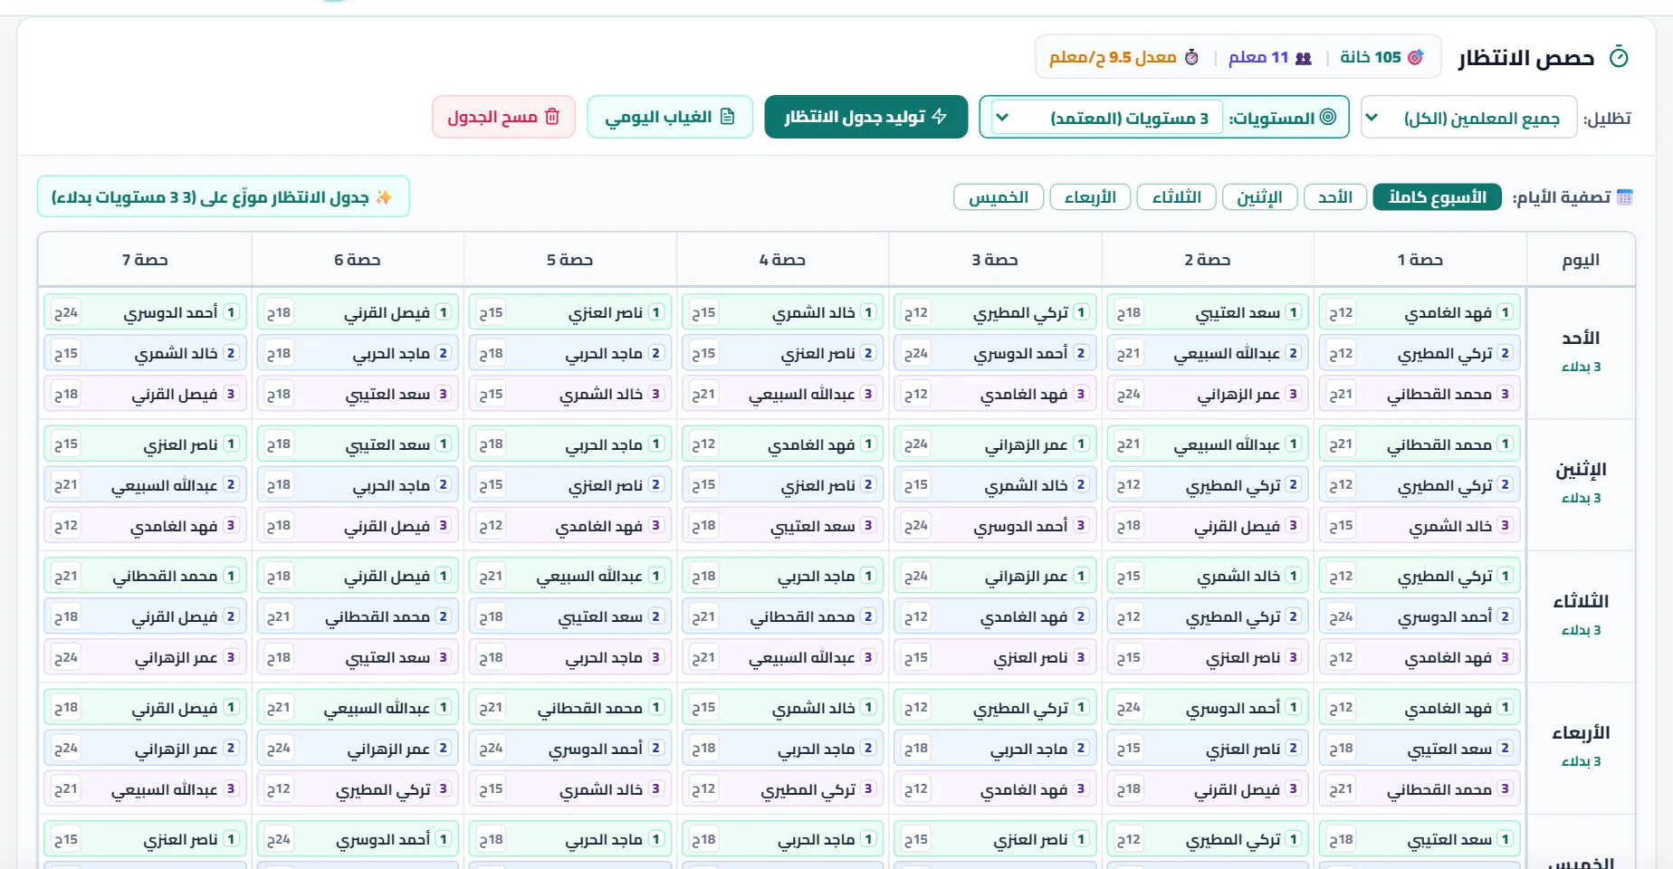Clear the schedule with مسح الجدول

(503, 117)
